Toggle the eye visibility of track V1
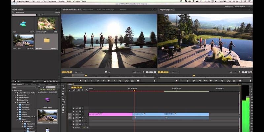This screenshot has width=264, height=132. (x=82, y=114)
